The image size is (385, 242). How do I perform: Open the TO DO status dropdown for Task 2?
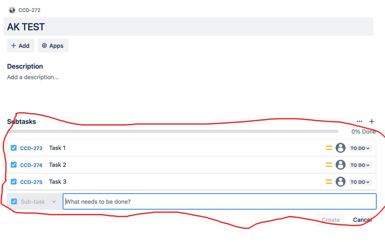(x=360, y=165)
